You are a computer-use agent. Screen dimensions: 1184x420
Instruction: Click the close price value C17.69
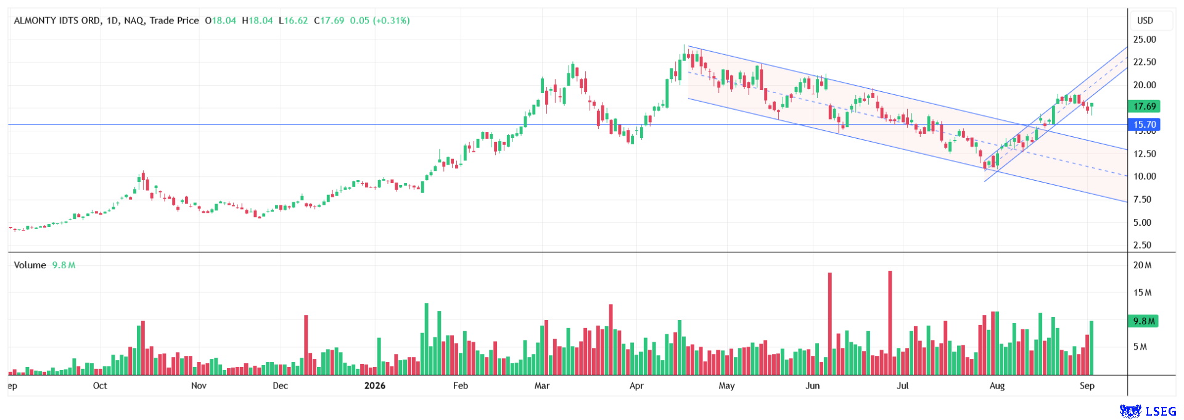tap(329, 20)
